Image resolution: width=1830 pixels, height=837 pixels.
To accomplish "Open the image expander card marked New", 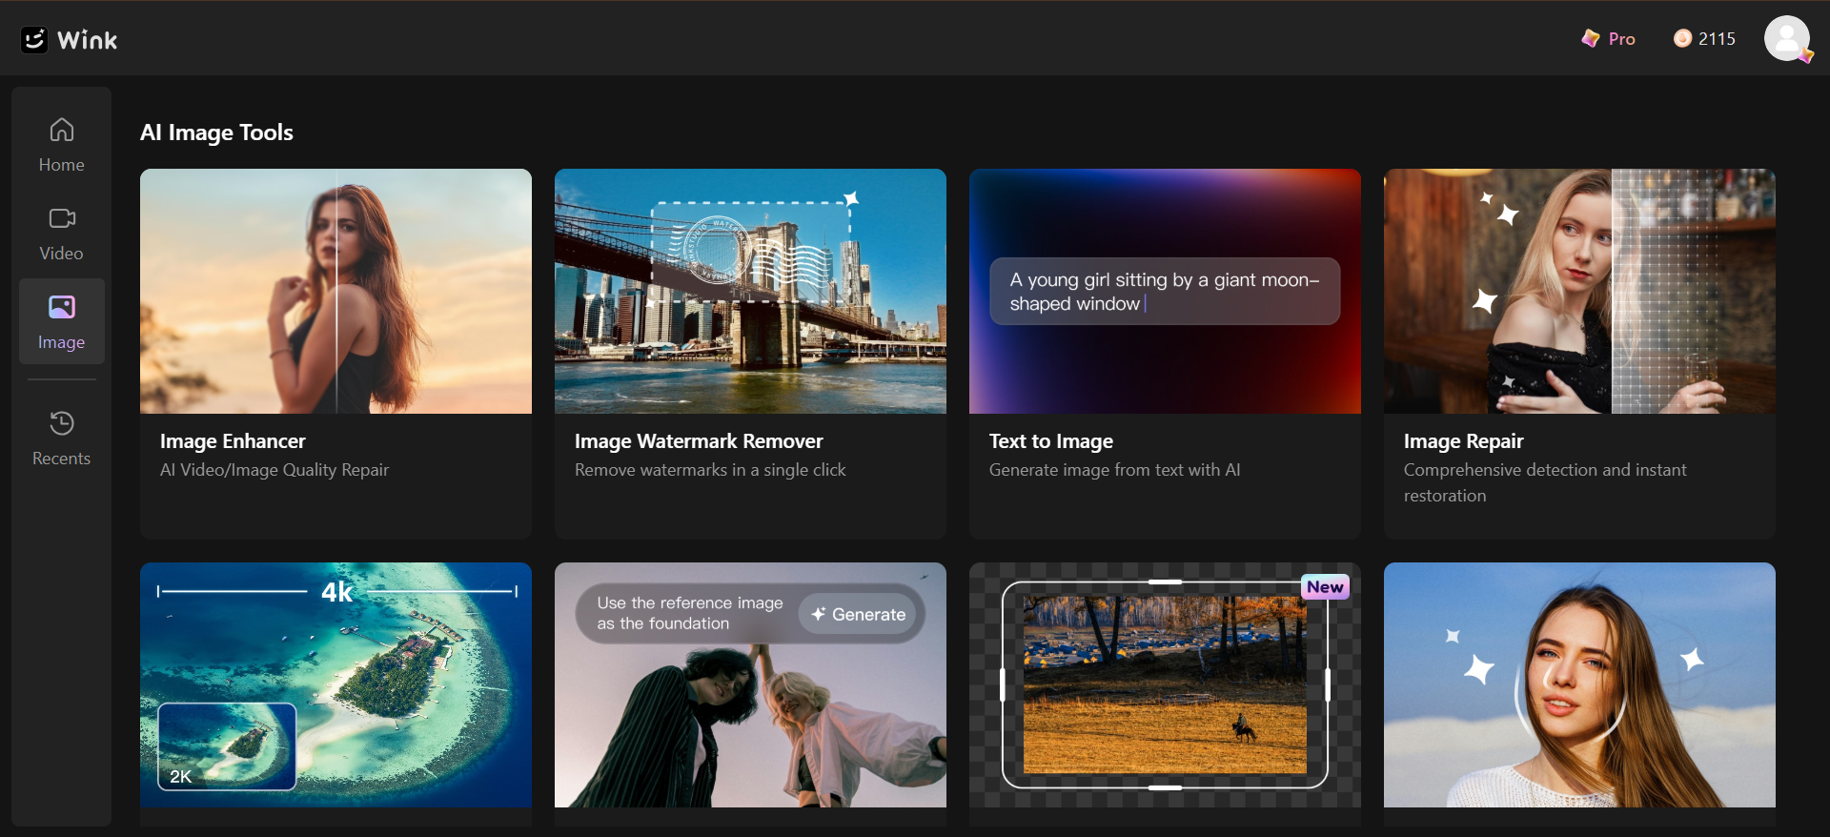I will [x=1165, y=684].
